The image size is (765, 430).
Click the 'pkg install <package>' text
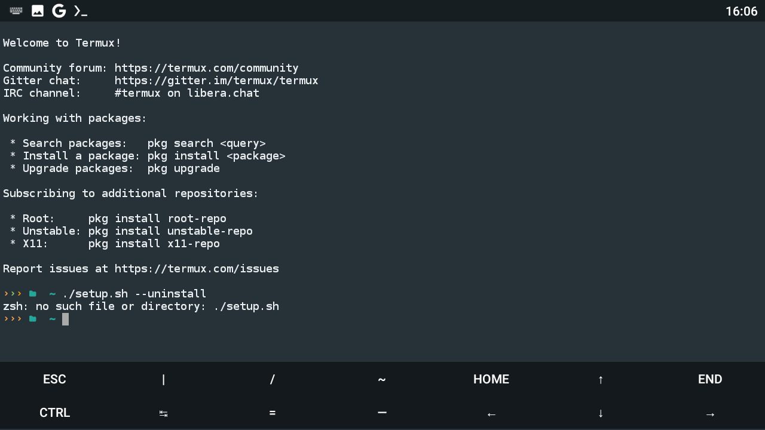coord(216,156)
